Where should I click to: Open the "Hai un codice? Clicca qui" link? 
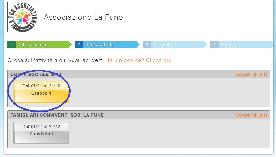click(138, 60)
